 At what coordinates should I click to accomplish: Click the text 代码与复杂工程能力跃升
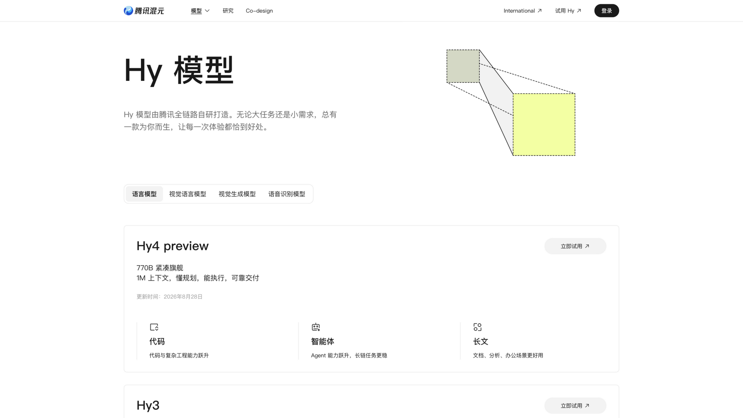179,355
